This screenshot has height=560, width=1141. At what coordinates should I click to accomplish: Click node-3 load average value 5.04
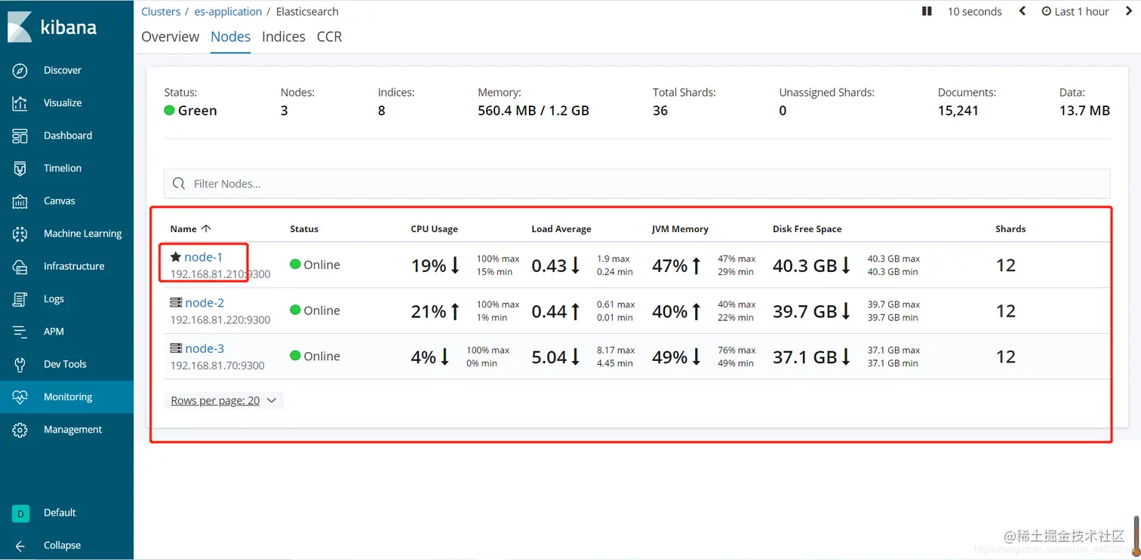tap(549, 357)
